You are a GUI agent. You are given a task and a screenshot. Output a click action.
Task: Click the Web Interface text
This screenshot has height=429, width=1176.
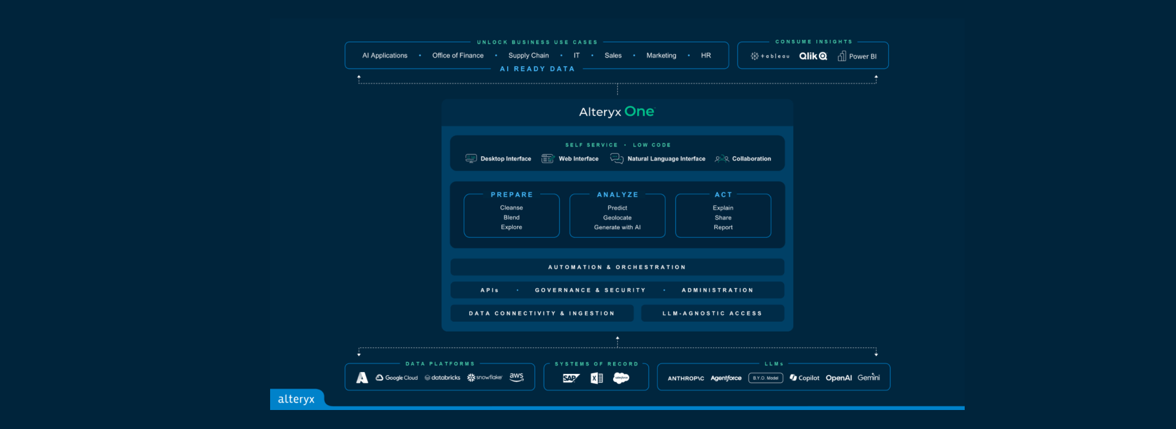tap(579, 159)
